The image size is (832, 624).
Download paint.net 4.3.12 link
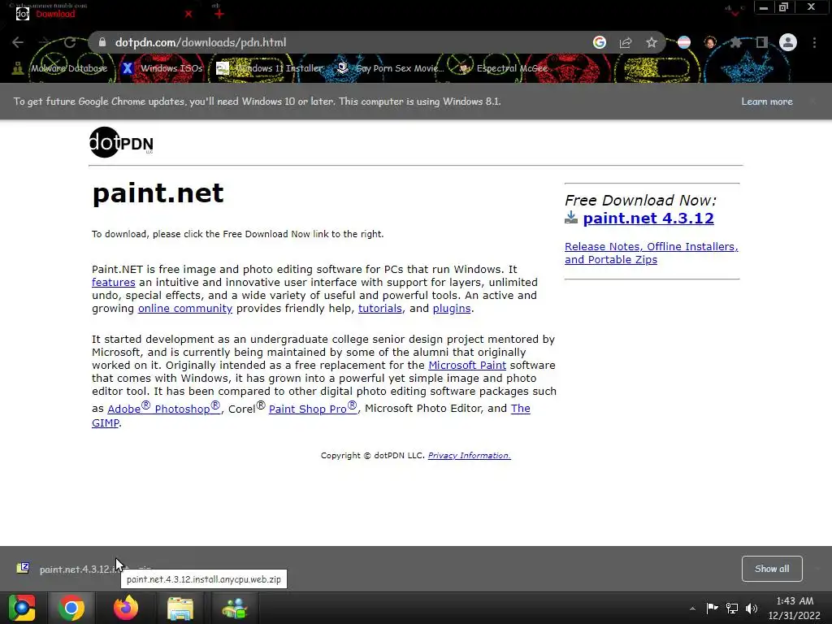pos(648,218)
